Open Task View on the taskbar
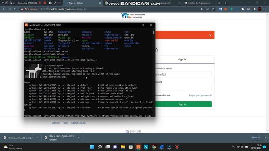Screen dimensions: 269x151 click(x=108, y=147)
